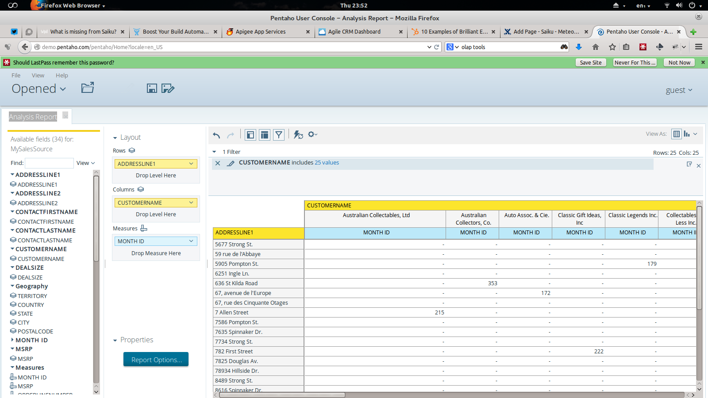708x398 pixels.
Task: Click the auto refresh lightning icon
Action: (x=298, y=135)
